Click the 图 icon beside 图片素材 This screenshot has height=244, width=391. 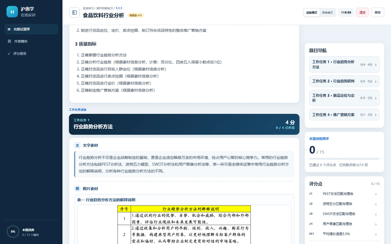pos(77,189)
